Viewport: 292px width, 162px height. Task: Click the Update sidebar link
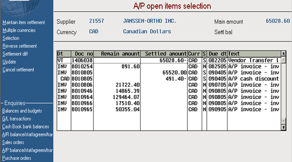point(9,62)
